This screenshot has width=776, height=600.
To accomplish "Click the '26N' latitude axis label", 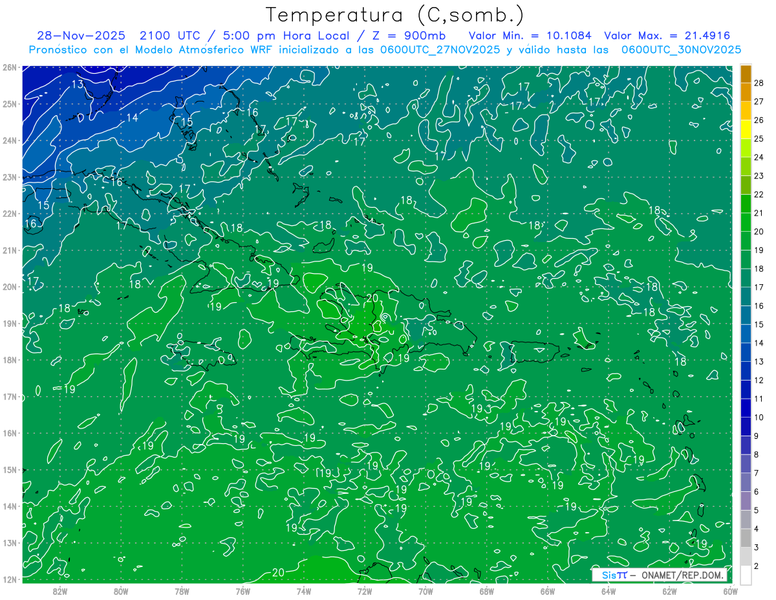I will tap(9, 67).
